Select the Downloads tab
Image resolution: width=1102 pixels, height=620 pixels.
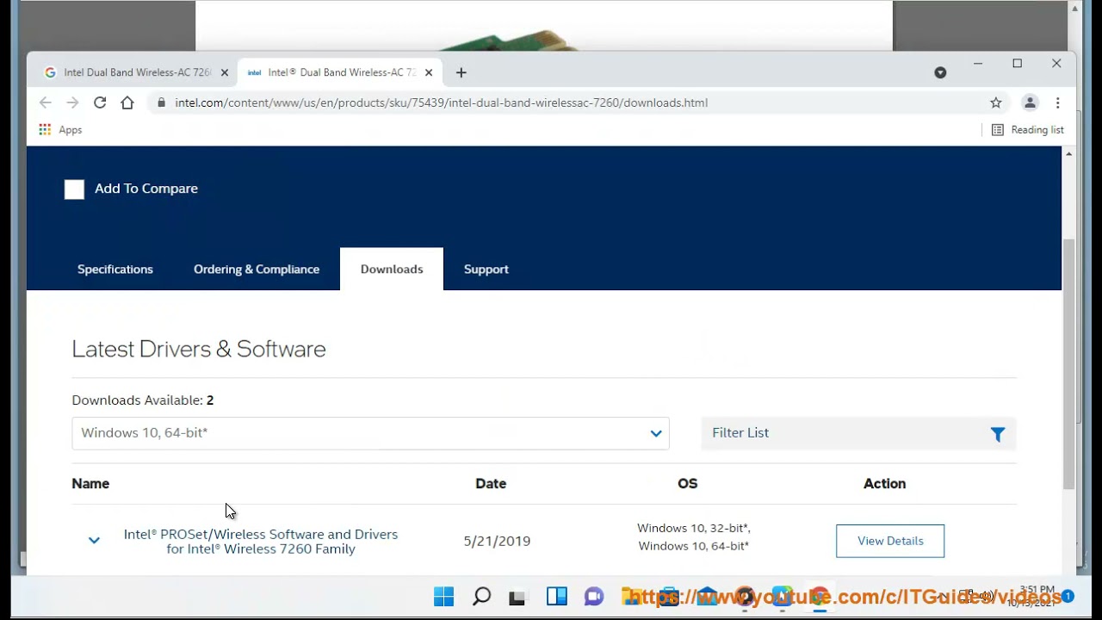tap(392, 270)
